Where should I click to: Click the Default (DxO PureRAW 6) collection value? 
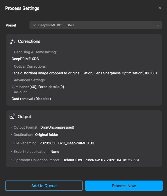coord(100,160)
